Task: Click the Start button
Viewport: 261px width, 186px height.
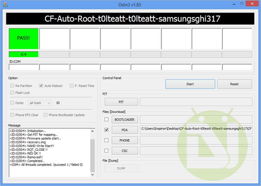Action: click(x=190, y=84)
